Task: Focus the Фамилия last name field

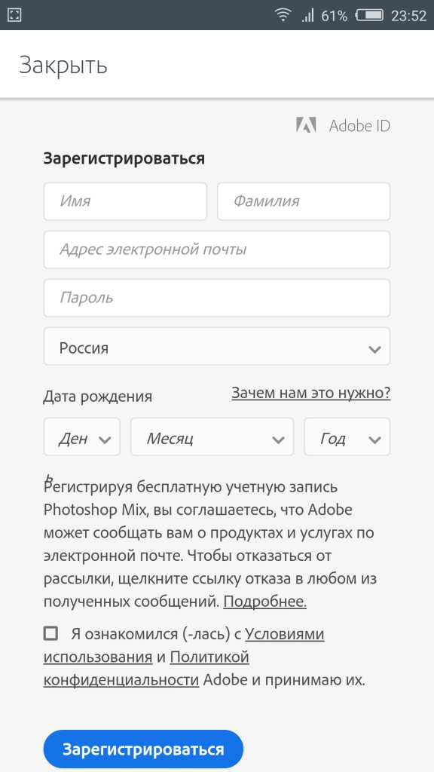Action: pos(304,201)
